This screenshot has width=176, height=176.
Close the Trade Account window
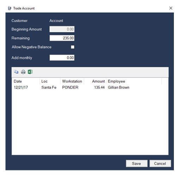coord(171,8)
